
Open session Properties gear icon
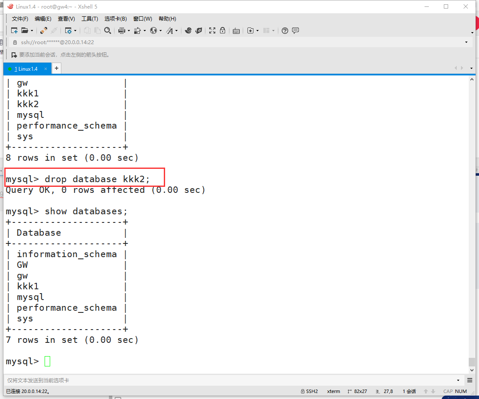tap(68, 30)
